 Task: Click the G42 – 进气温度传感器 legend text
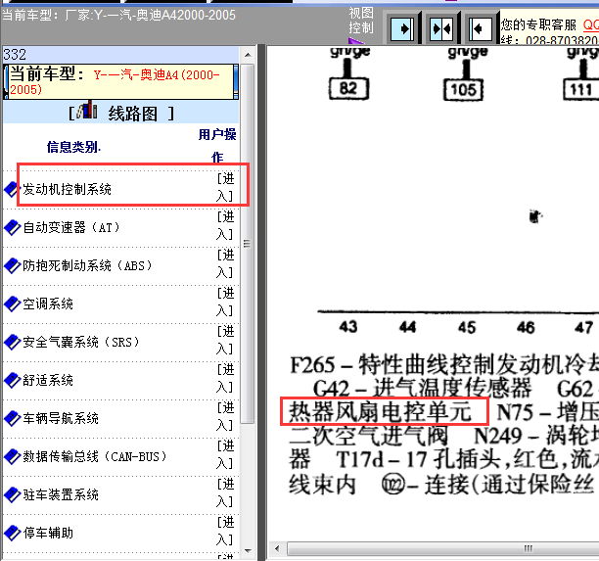pyautogui.click(x=423, y=389)
